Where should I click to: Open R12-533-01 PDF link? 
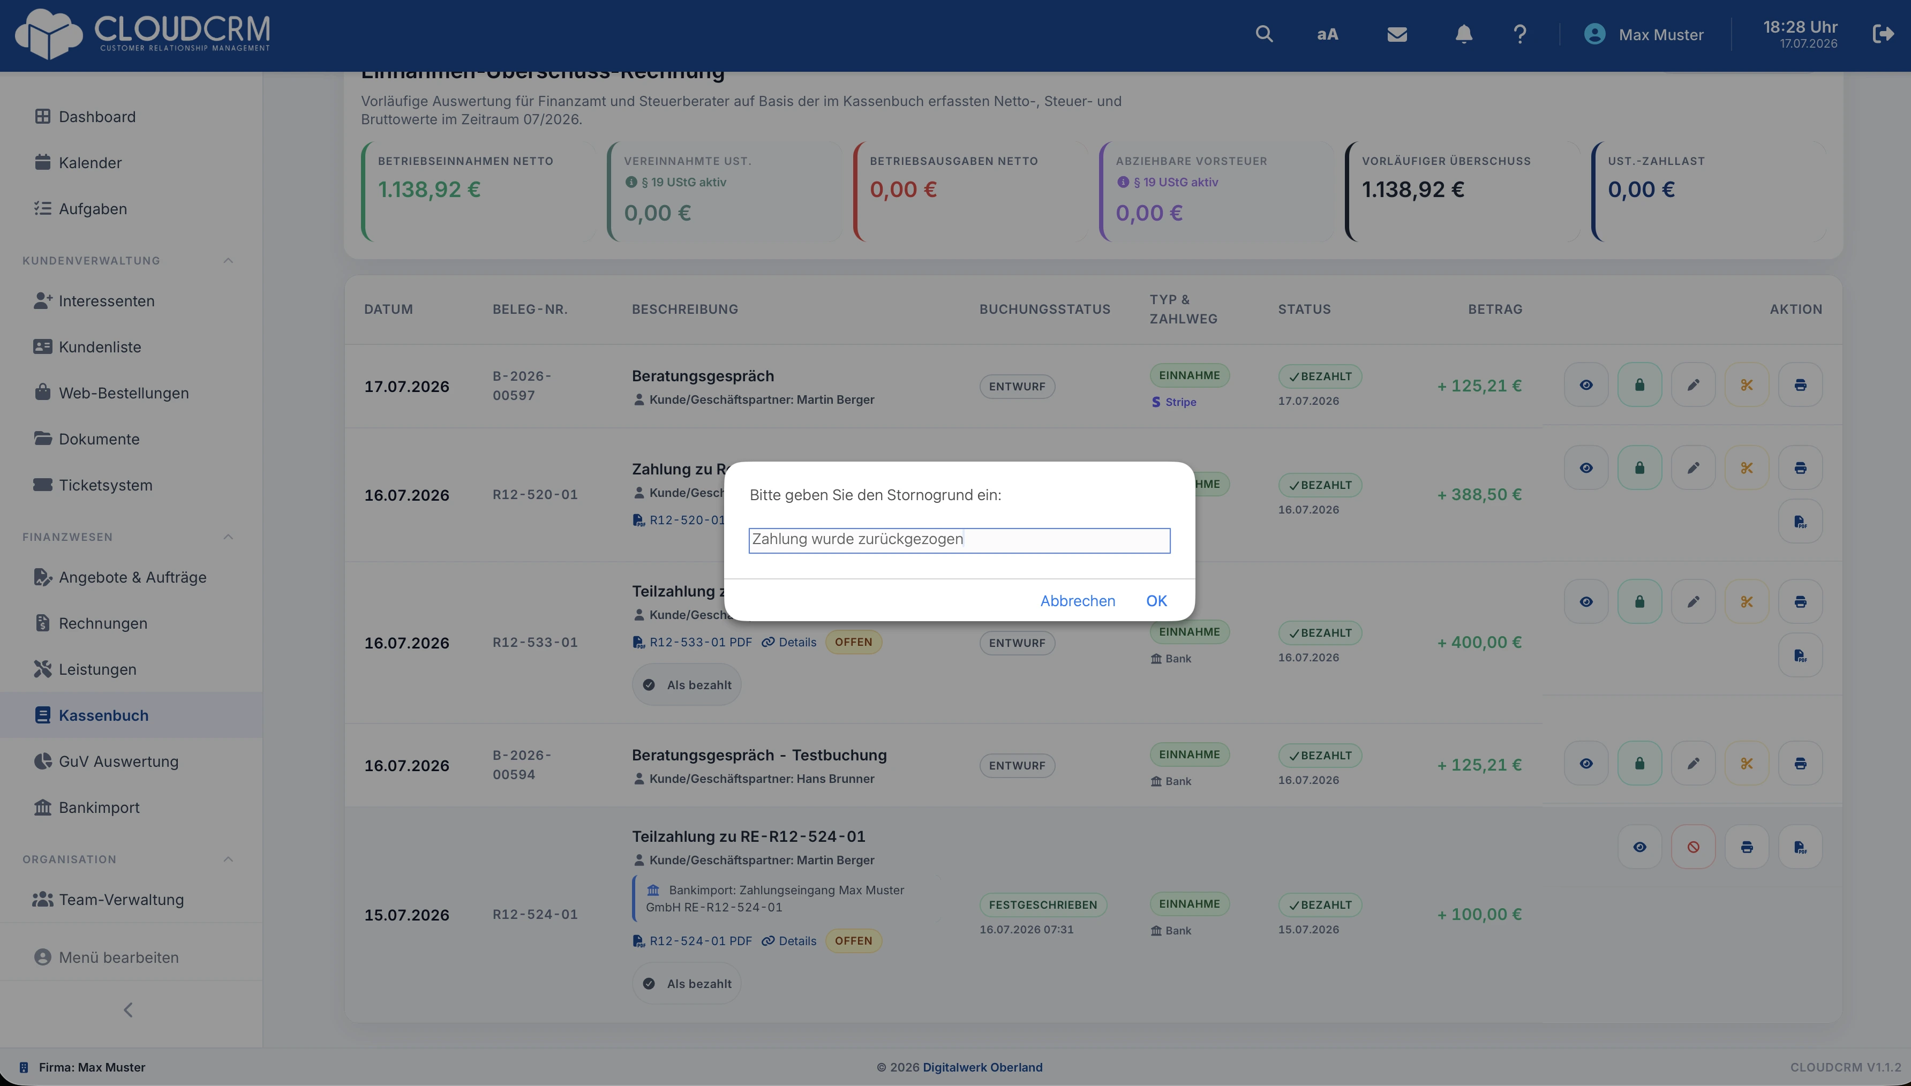692,642
